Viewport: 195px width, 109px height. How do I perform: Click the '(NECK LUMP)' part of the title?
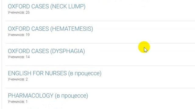pyautogui.click(x=68, y=6)
